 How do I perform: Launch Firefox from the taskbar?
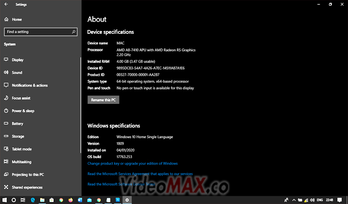coord(71,200)
